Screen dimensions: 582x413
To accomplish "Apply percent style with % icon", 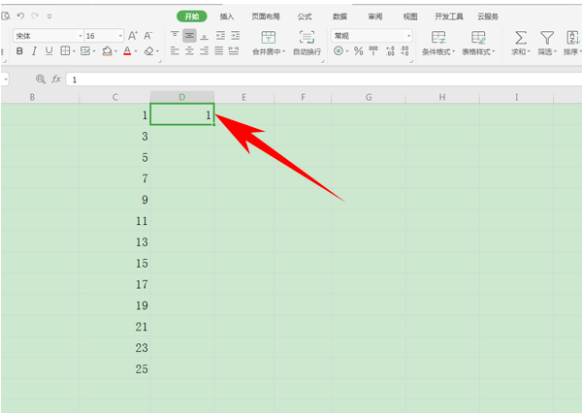I will point(358,50).
